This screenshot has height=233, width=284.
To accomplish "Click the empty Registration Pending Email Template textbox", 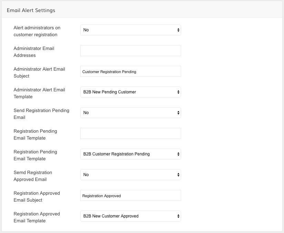I will click(130, 133).
